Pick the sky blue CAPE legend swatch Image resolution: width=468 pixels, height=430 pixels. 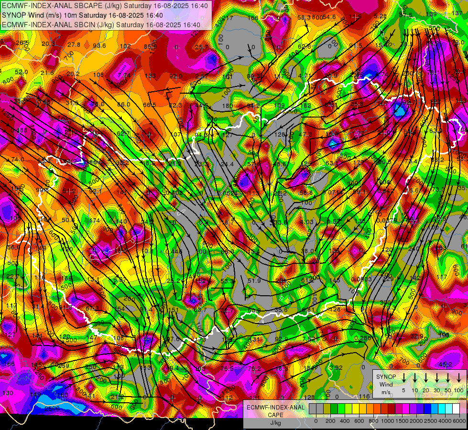[435, 408]
